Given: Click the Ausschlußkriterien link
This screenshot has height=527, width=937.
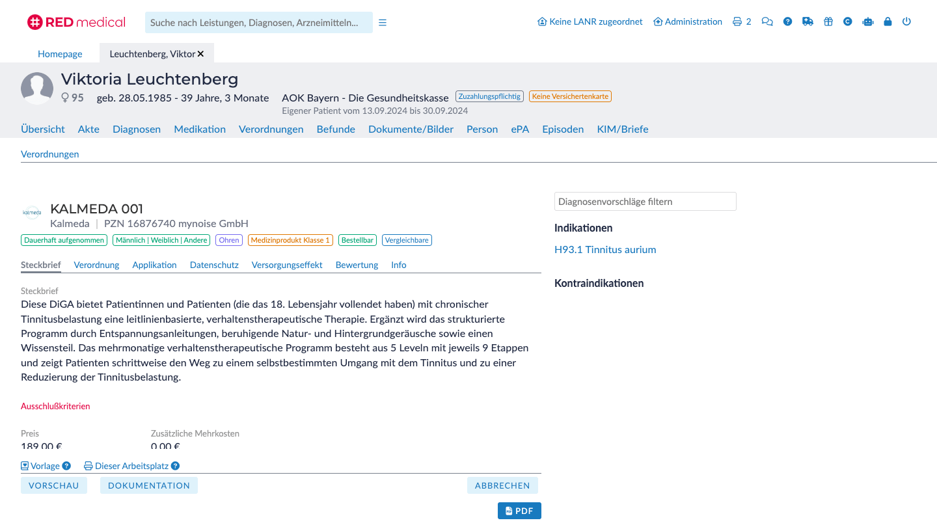Looking at the screenshot, I should tap(55, 406).
